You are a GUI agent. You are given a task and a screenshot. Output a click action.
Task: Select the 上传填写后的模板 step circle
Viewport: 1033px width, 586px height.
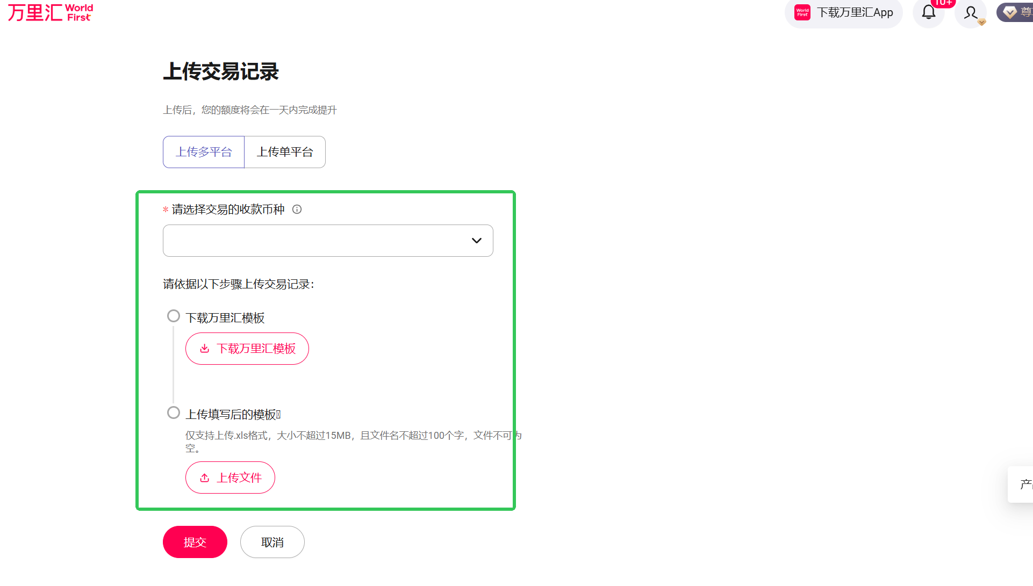click(x=173, y=413)
